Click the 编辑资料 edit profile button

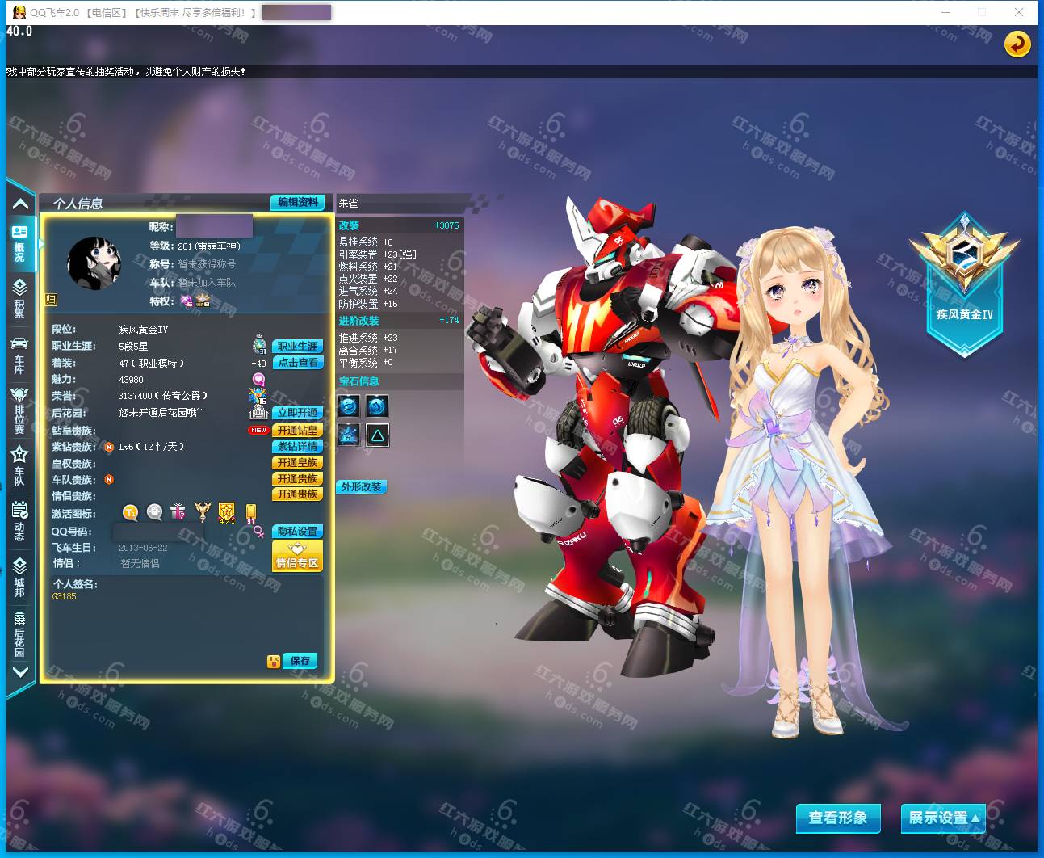click(x=298, y=202)
